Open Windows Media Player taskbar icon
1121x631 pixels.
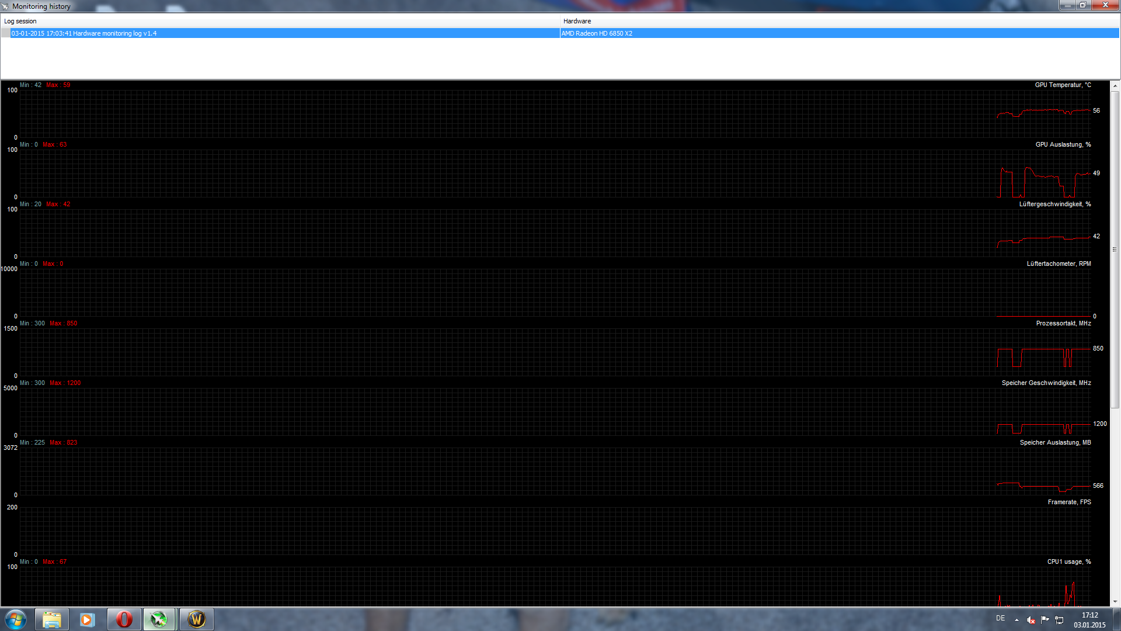88,619
